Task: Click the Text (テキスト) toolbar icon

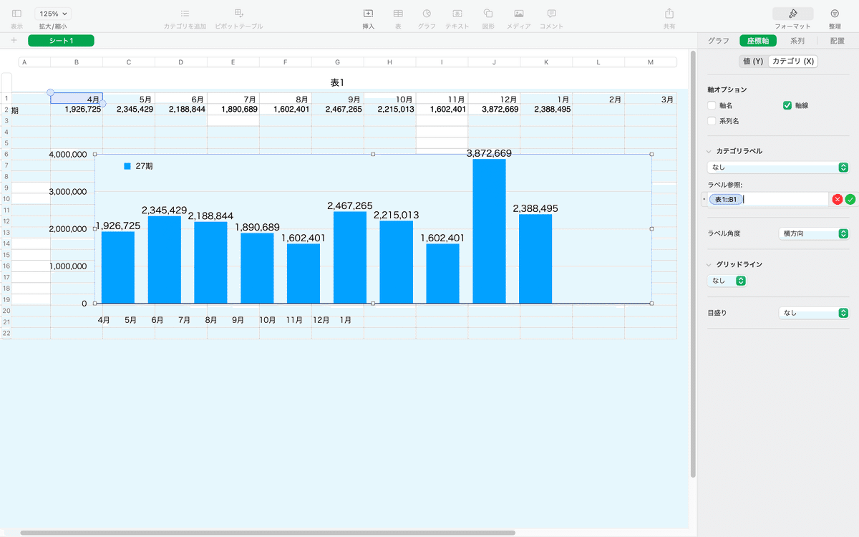Action: tap(457, 14)
